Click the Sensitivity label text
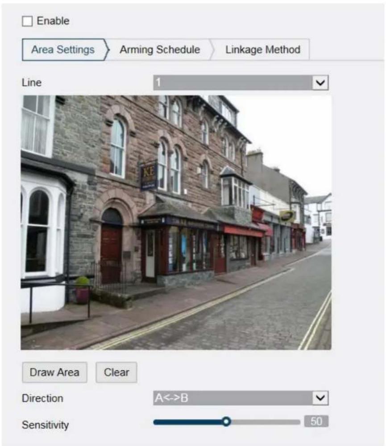386x446 pixels. (x=46, y=425)
